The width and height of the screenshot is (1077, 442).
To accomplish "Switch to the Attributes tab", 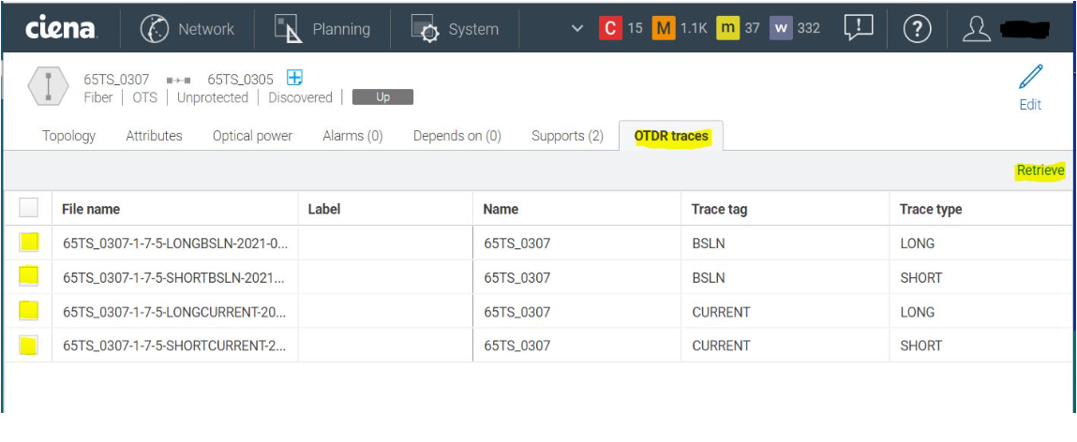I will point(154,136).
